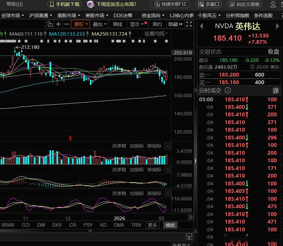Image resolution: width=283 pixels, height=246 pixels.
Task: Open 设置均线 moving average settings
Action: click(156, 33)
